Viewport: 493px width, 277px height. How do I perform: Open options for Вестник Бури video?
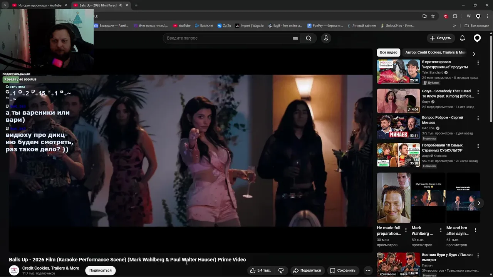(x=478, y=255)
